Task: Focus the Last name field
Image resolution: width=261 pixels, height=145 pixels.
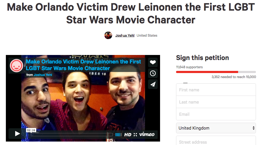Action: (x=216, y=102)
